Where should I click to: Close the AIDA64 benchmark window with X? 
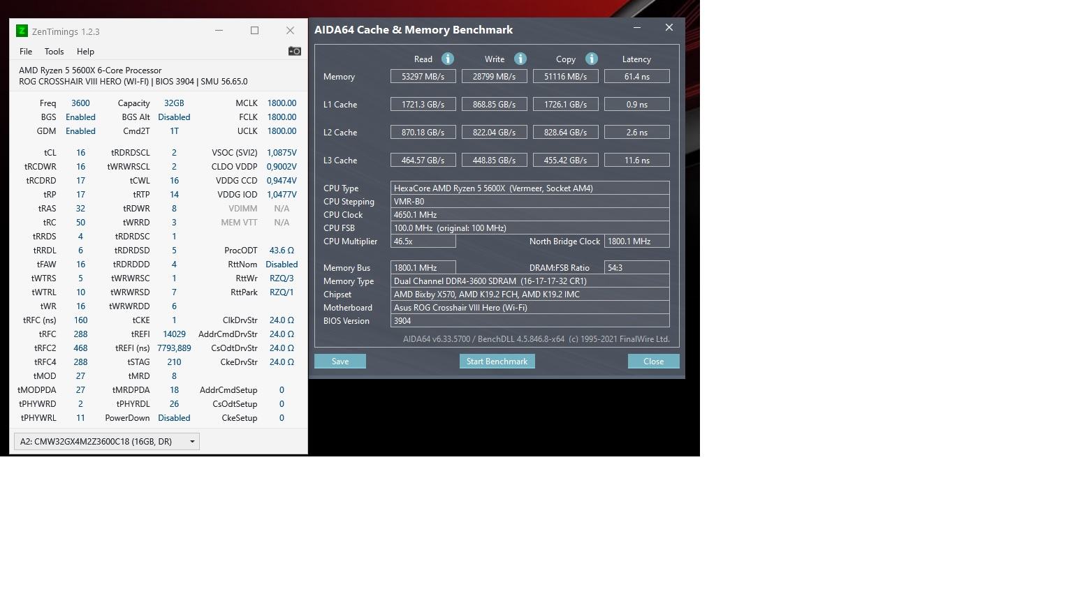[669, 28]
